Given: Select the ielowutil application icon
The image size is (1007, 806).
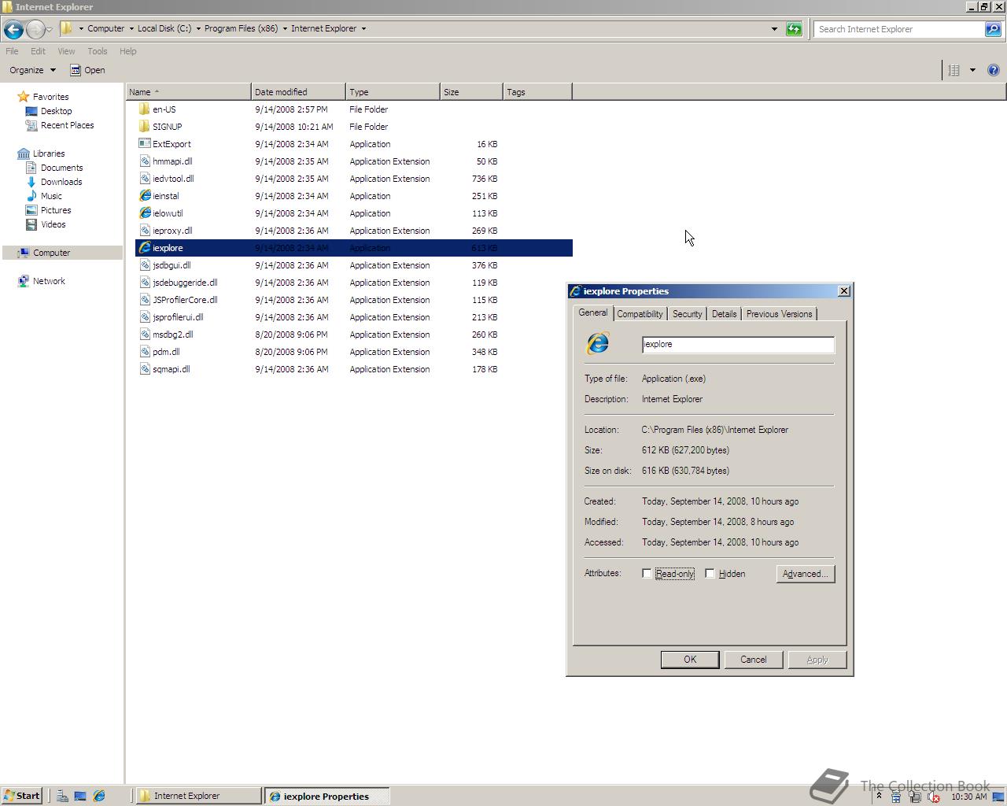Looking at the screenshot, I should coord(145,213).
